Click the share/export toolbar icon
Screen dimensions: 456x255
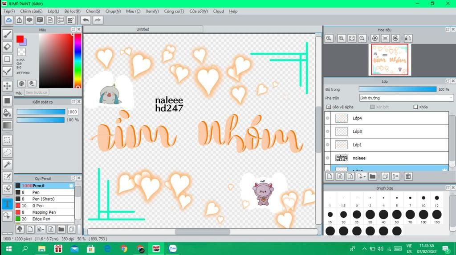pyautogui.click(x=19, y=20)
